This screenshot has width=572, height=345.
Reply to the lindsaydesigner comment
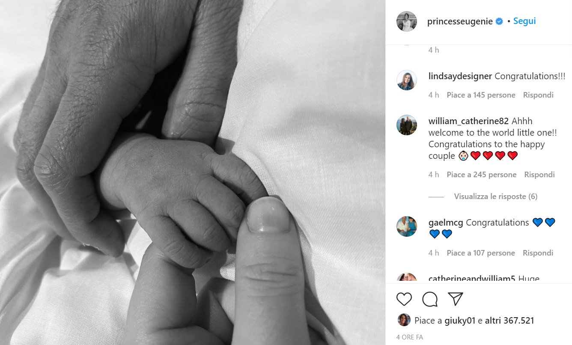pos(538,95)
